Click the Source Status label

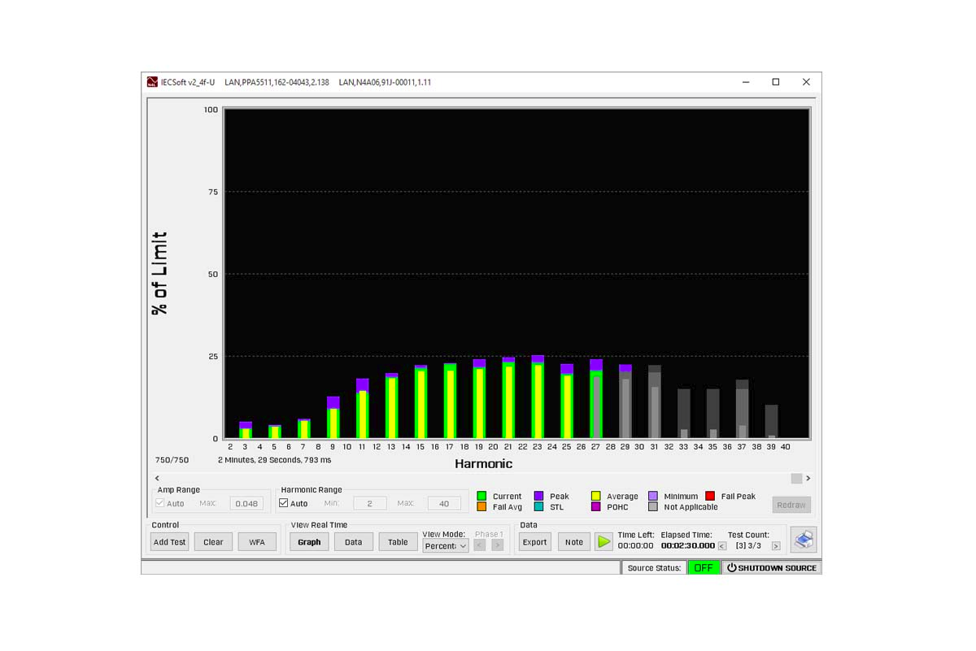coord(654,567)
